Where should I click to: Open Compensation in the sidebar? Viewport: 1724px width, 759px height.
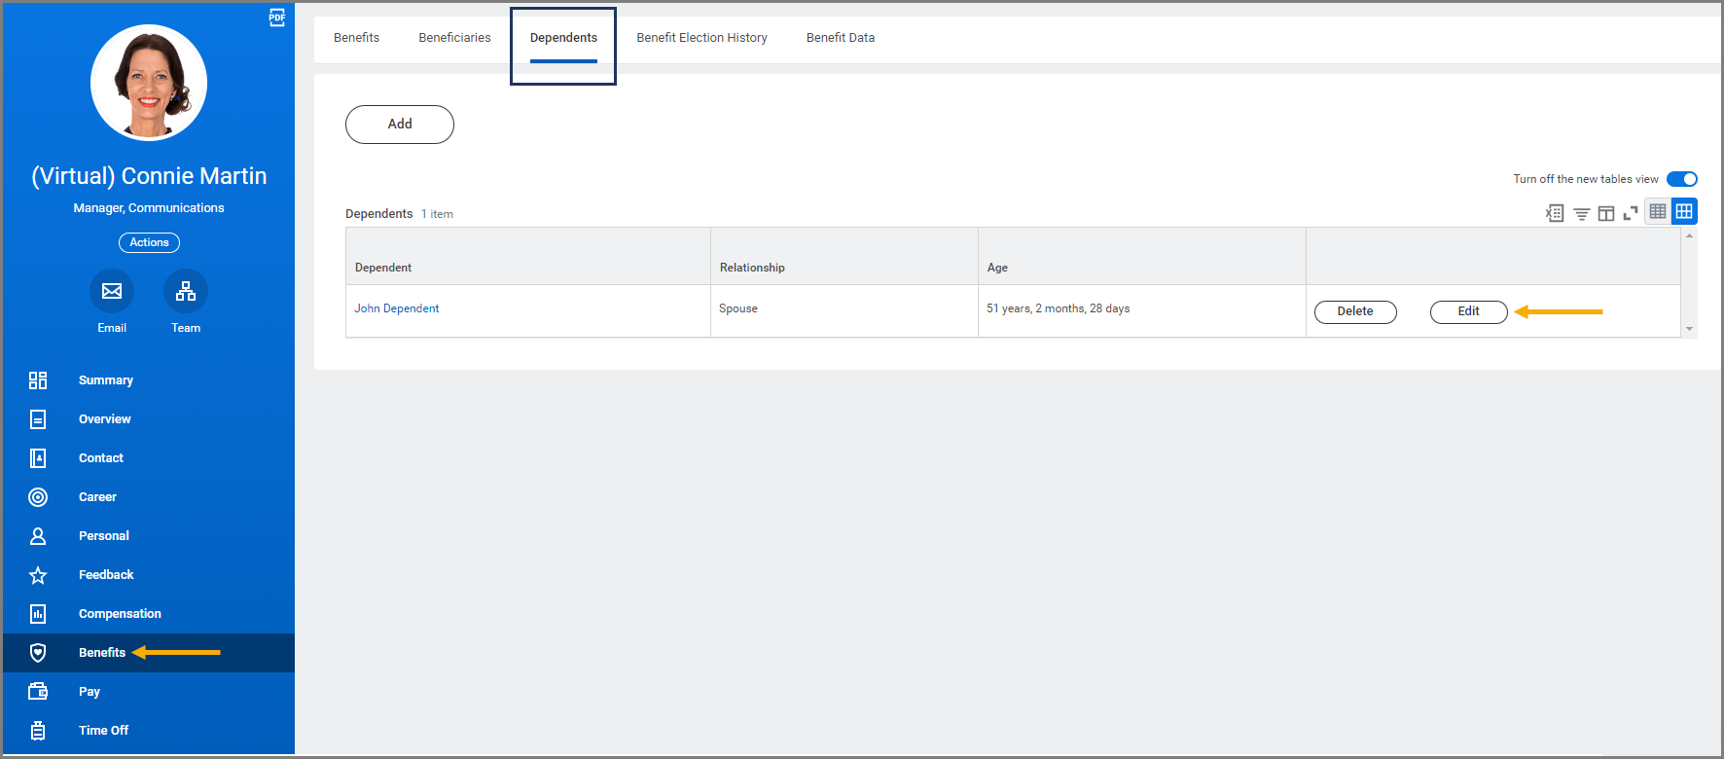pos(120,614)
